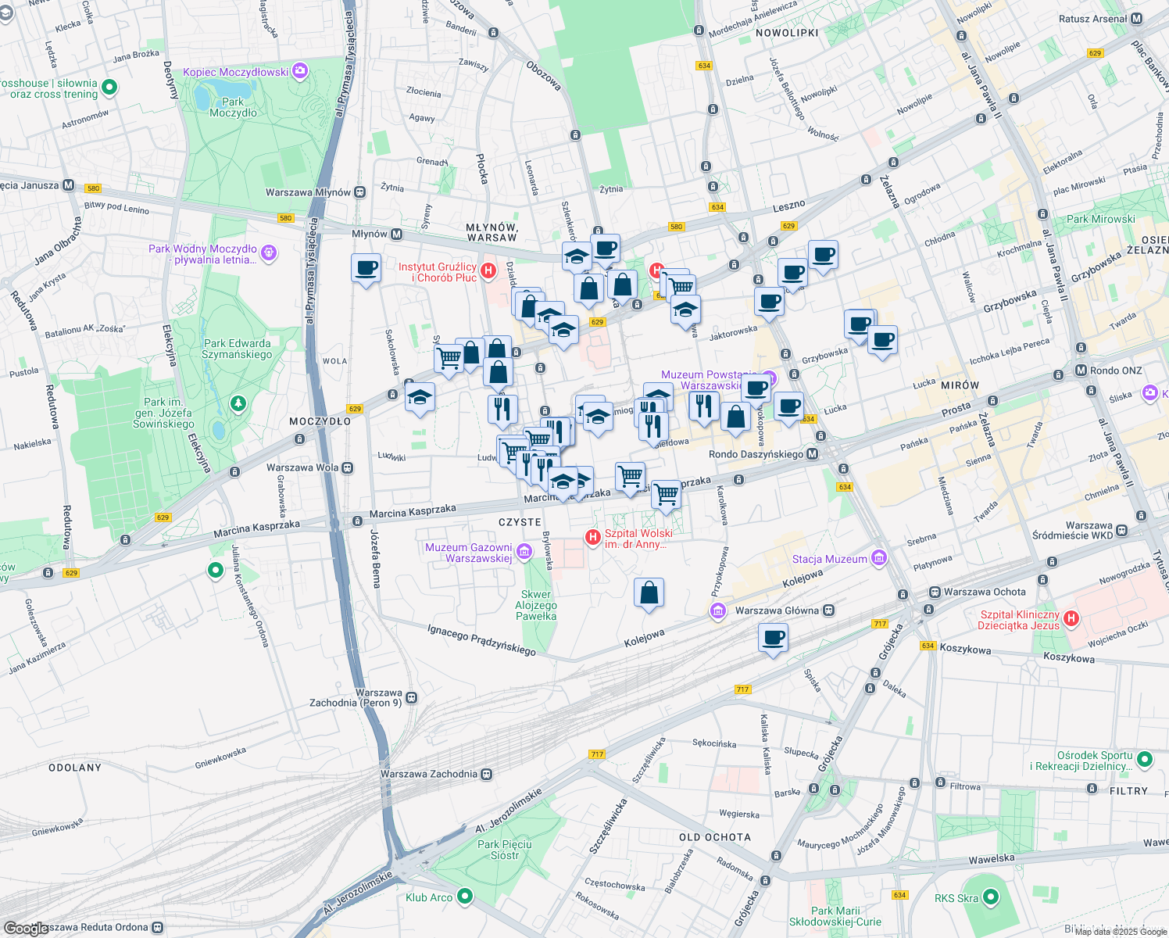Click the green RKS Skra marker
Image resolution: width=1169 pixels, height=938 pixels.
tap(990, 898)
